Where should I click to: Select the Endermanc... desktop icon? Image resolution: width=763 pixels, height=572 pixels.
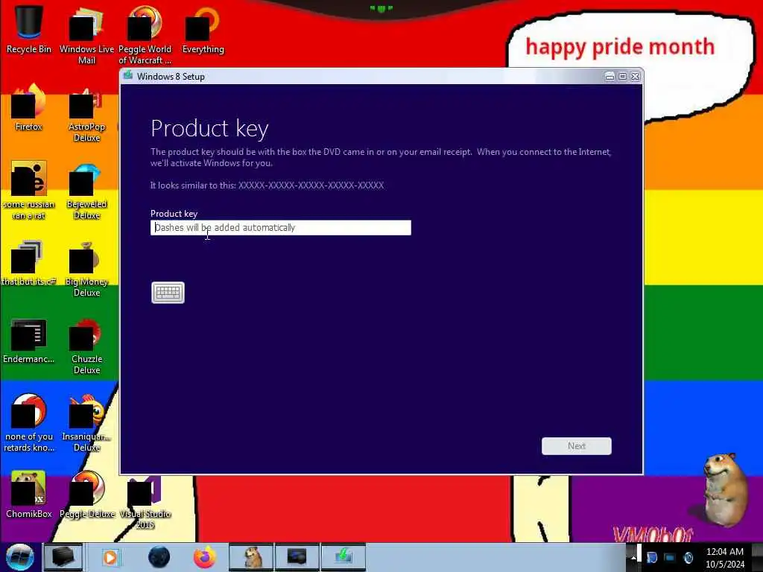click(29, 340)
